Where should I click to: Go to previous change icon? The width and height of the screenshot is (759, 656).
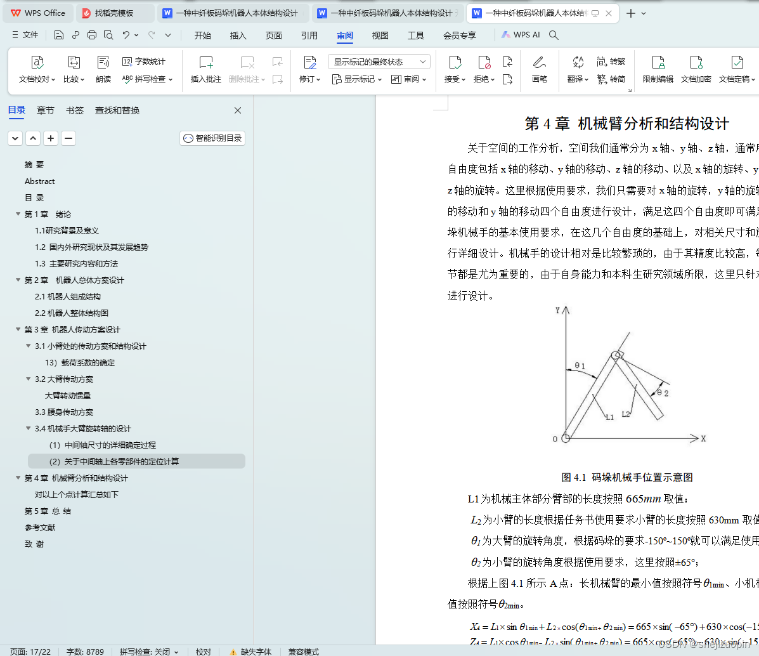(507, 62)
